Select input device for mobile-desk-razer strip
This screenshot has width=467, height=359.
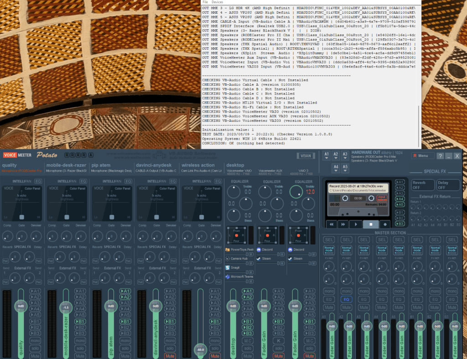point(66,171)
